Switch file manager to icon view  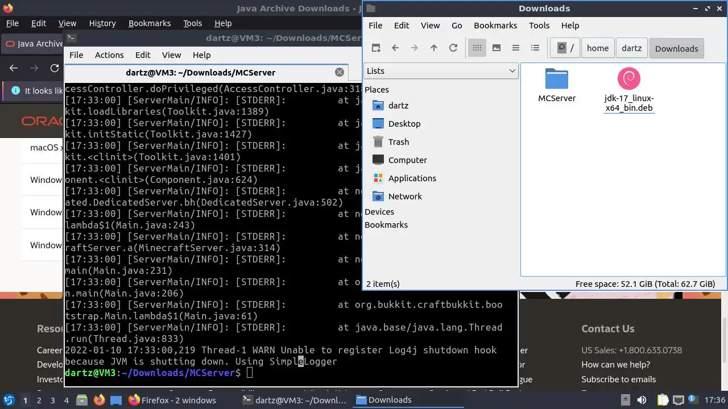tap(477, 48)
